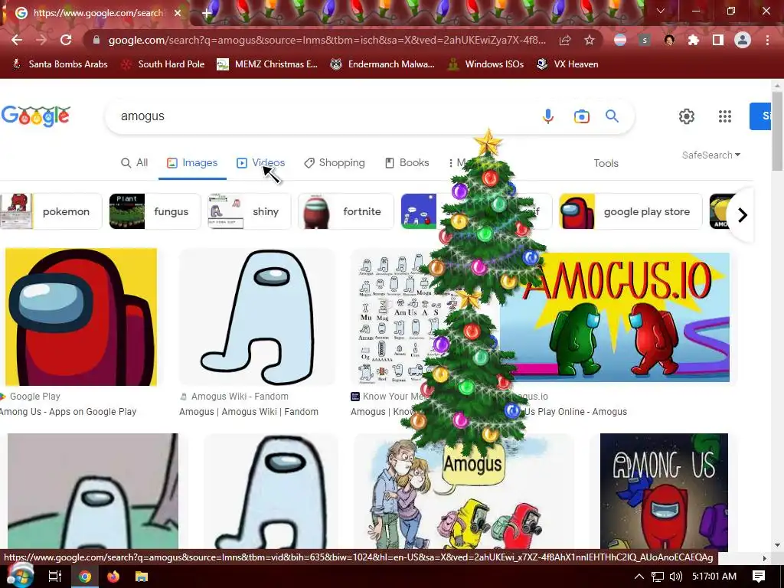Image resolution: width=784 pixels, height=588 pixels.
Task: Open the network icon in tray
Action: (x=658, y=577)
